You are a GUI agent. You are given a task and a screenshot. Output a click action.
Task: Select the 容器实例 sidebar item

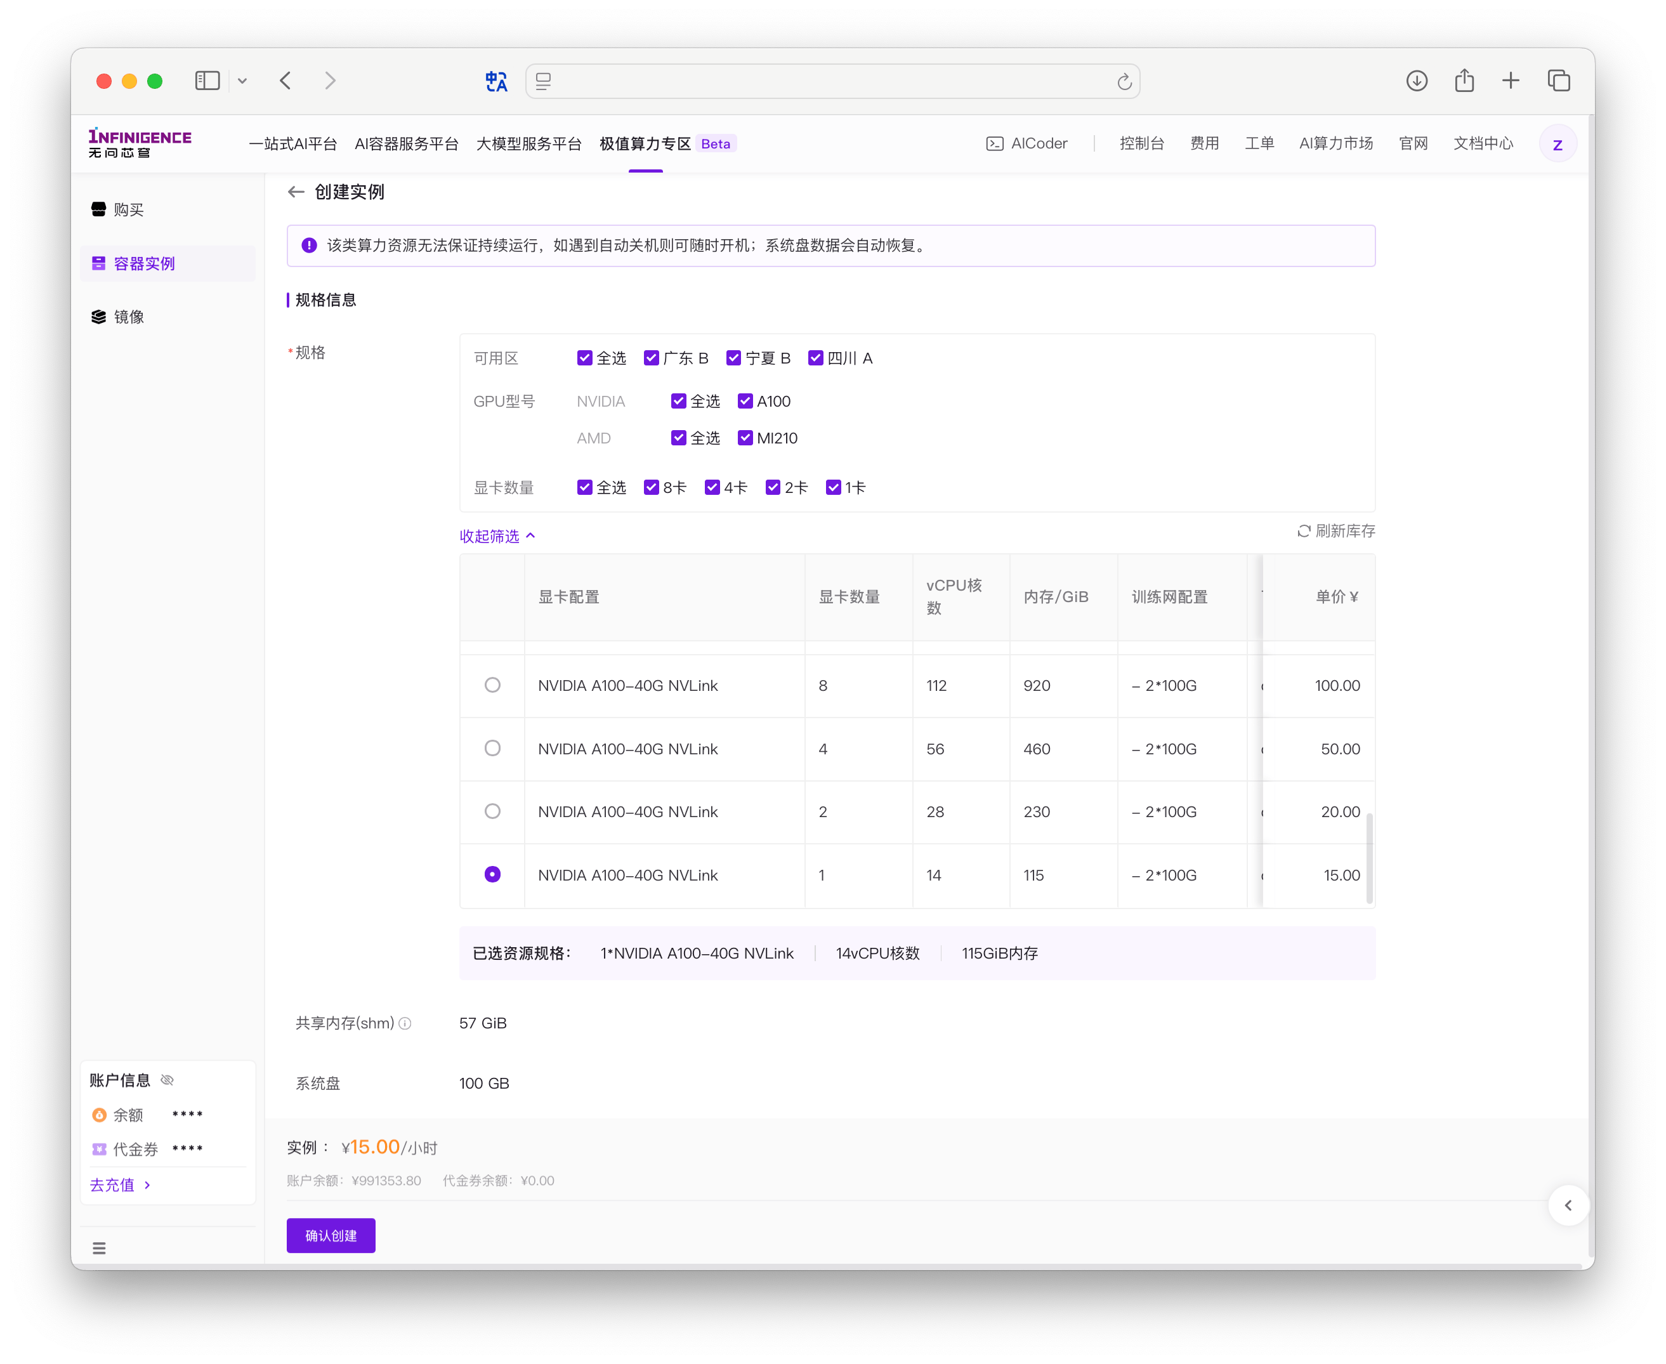(167, 263)
